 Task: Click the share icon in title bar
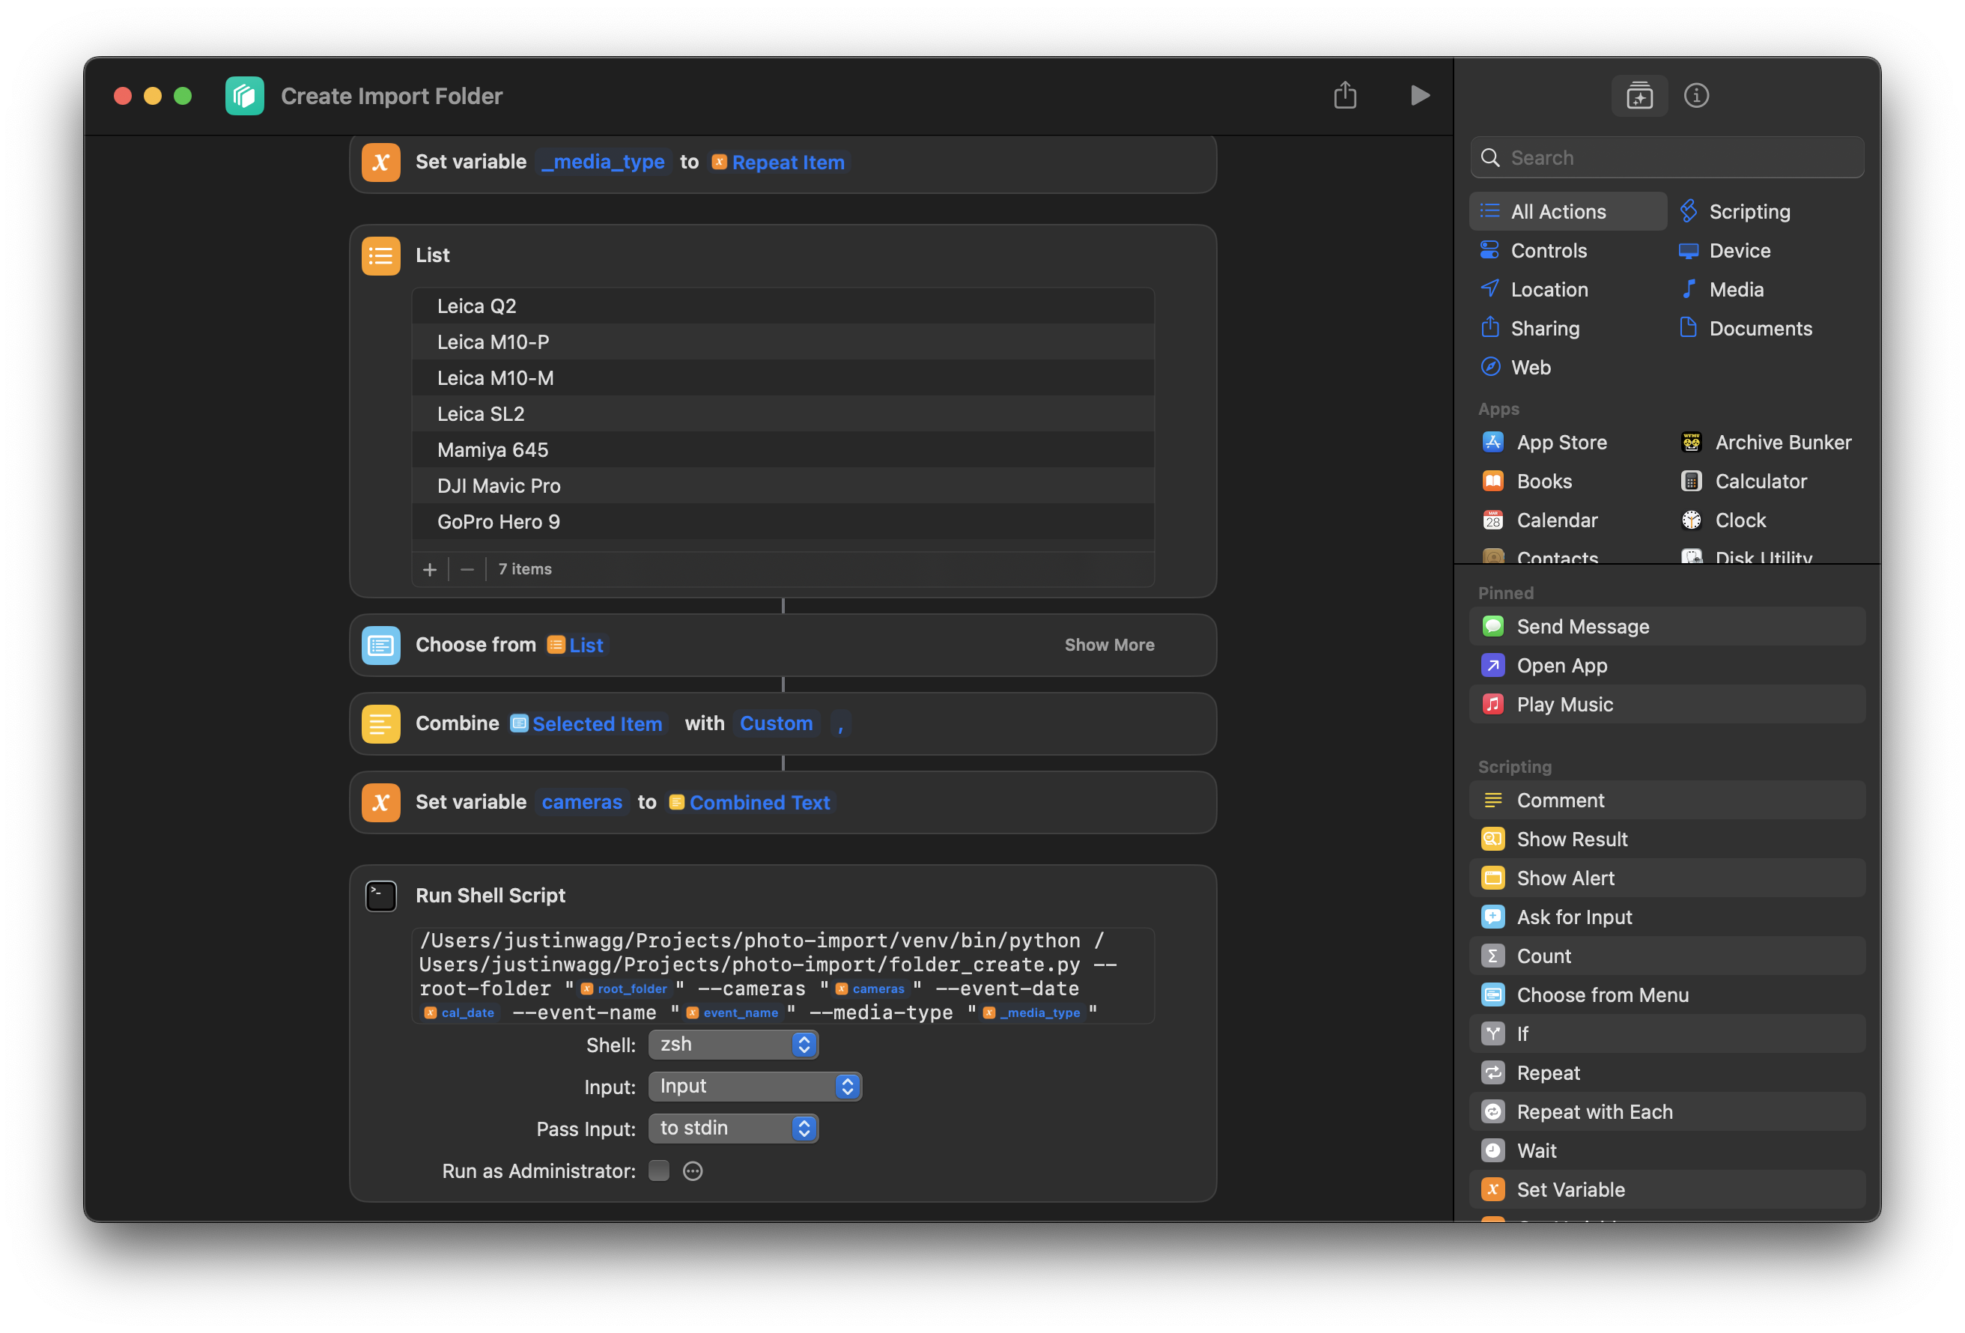click(x=1344, y=96)
